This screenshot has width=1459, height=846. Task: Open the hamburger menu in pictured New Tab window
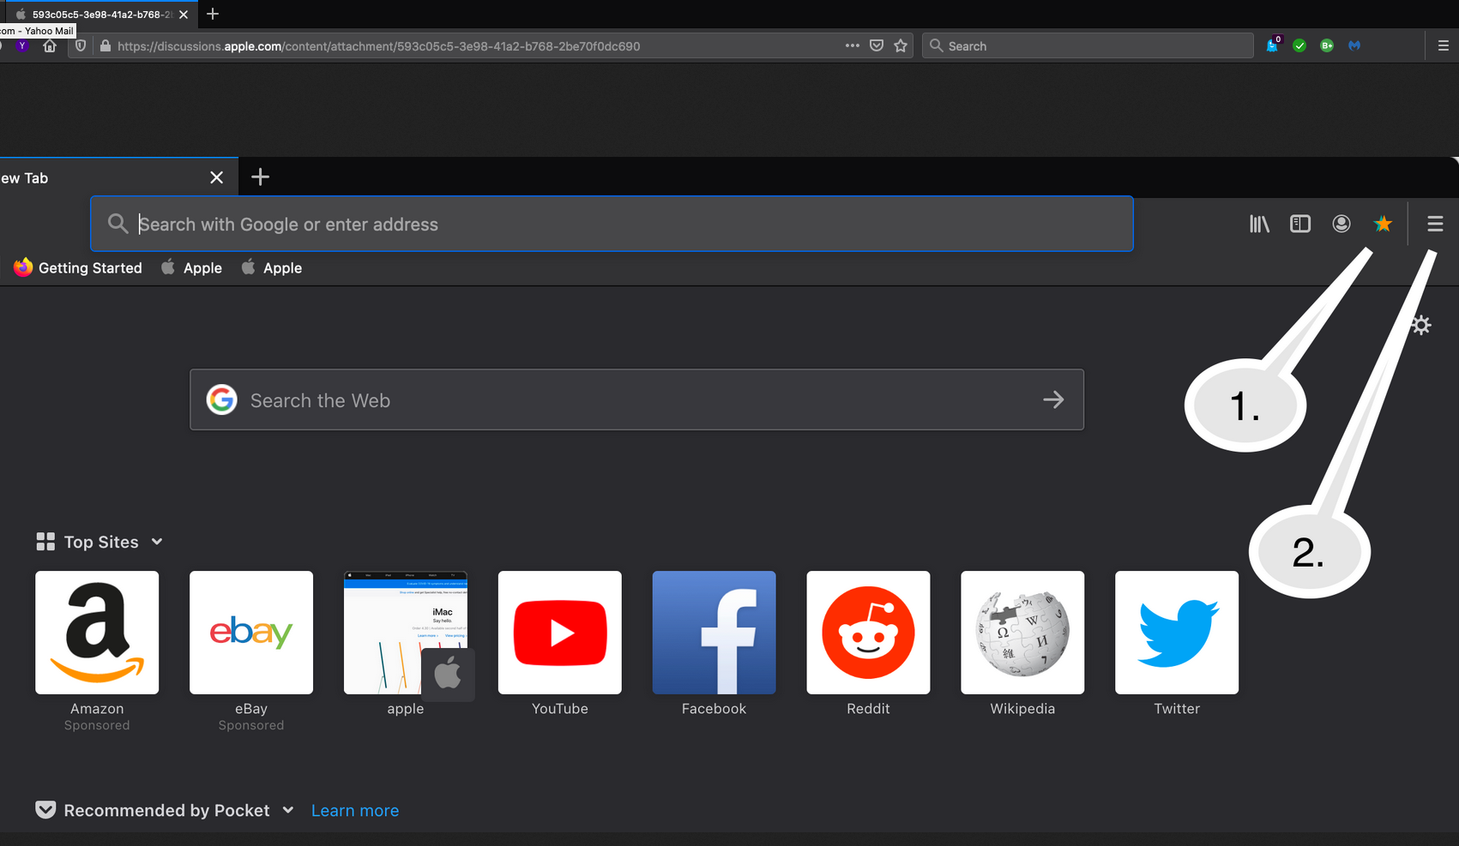coord(1435,225)
